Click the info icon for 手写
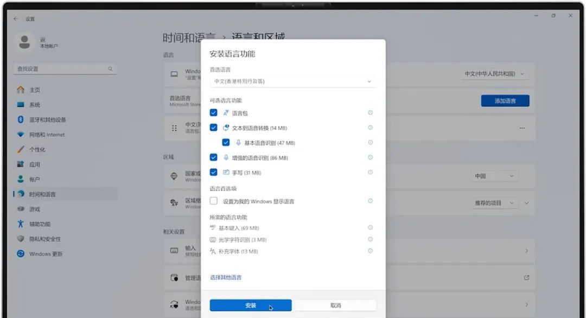The width and height of the screenshot is (586, 318). click(370, 172)
